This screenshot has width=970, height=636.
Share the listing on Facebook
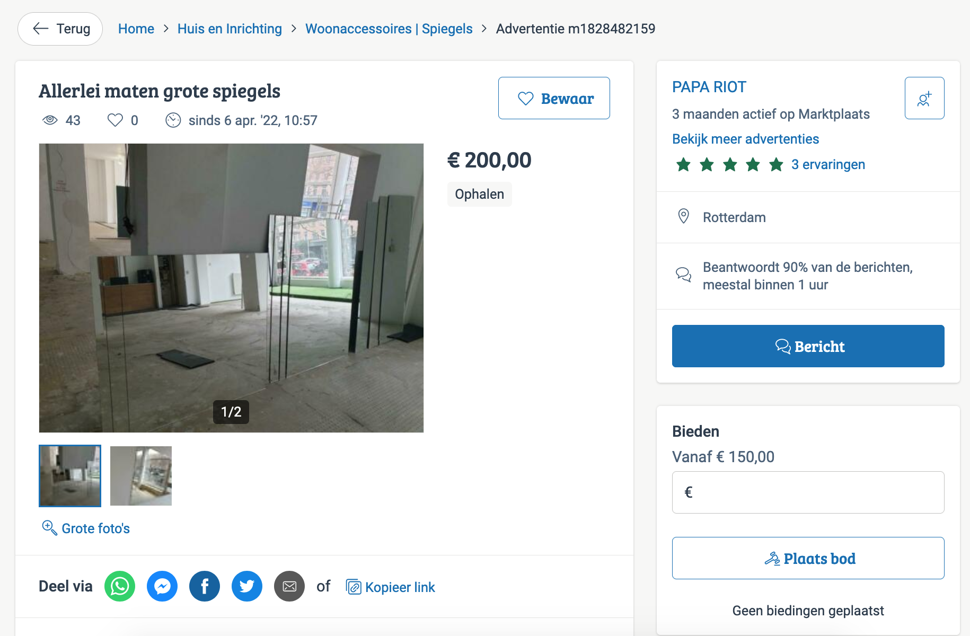[x=205, y=586]
